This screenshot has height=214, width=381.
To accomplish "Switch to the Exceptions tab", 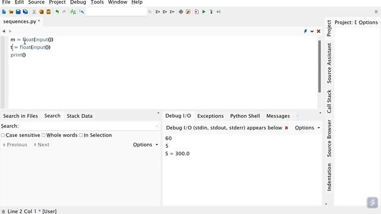I will pos(210,116).
